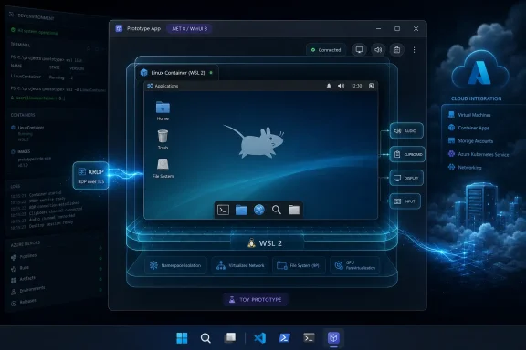
Task: Click the INPUT channel button
Action: (x=405, y=201)
